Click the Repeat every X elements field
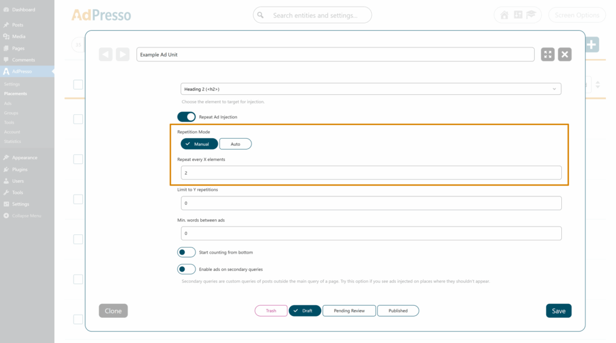Viewport: 616px width, 343px height. [371, 173]
